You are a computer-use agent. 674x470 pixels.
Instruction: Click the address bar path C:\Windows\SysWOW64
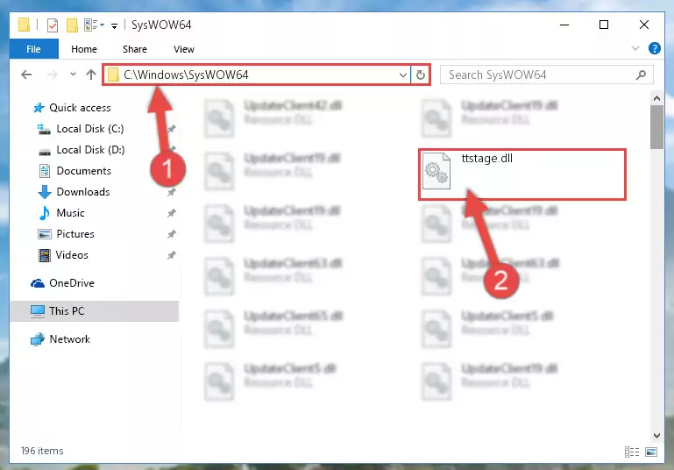(186, 75)
